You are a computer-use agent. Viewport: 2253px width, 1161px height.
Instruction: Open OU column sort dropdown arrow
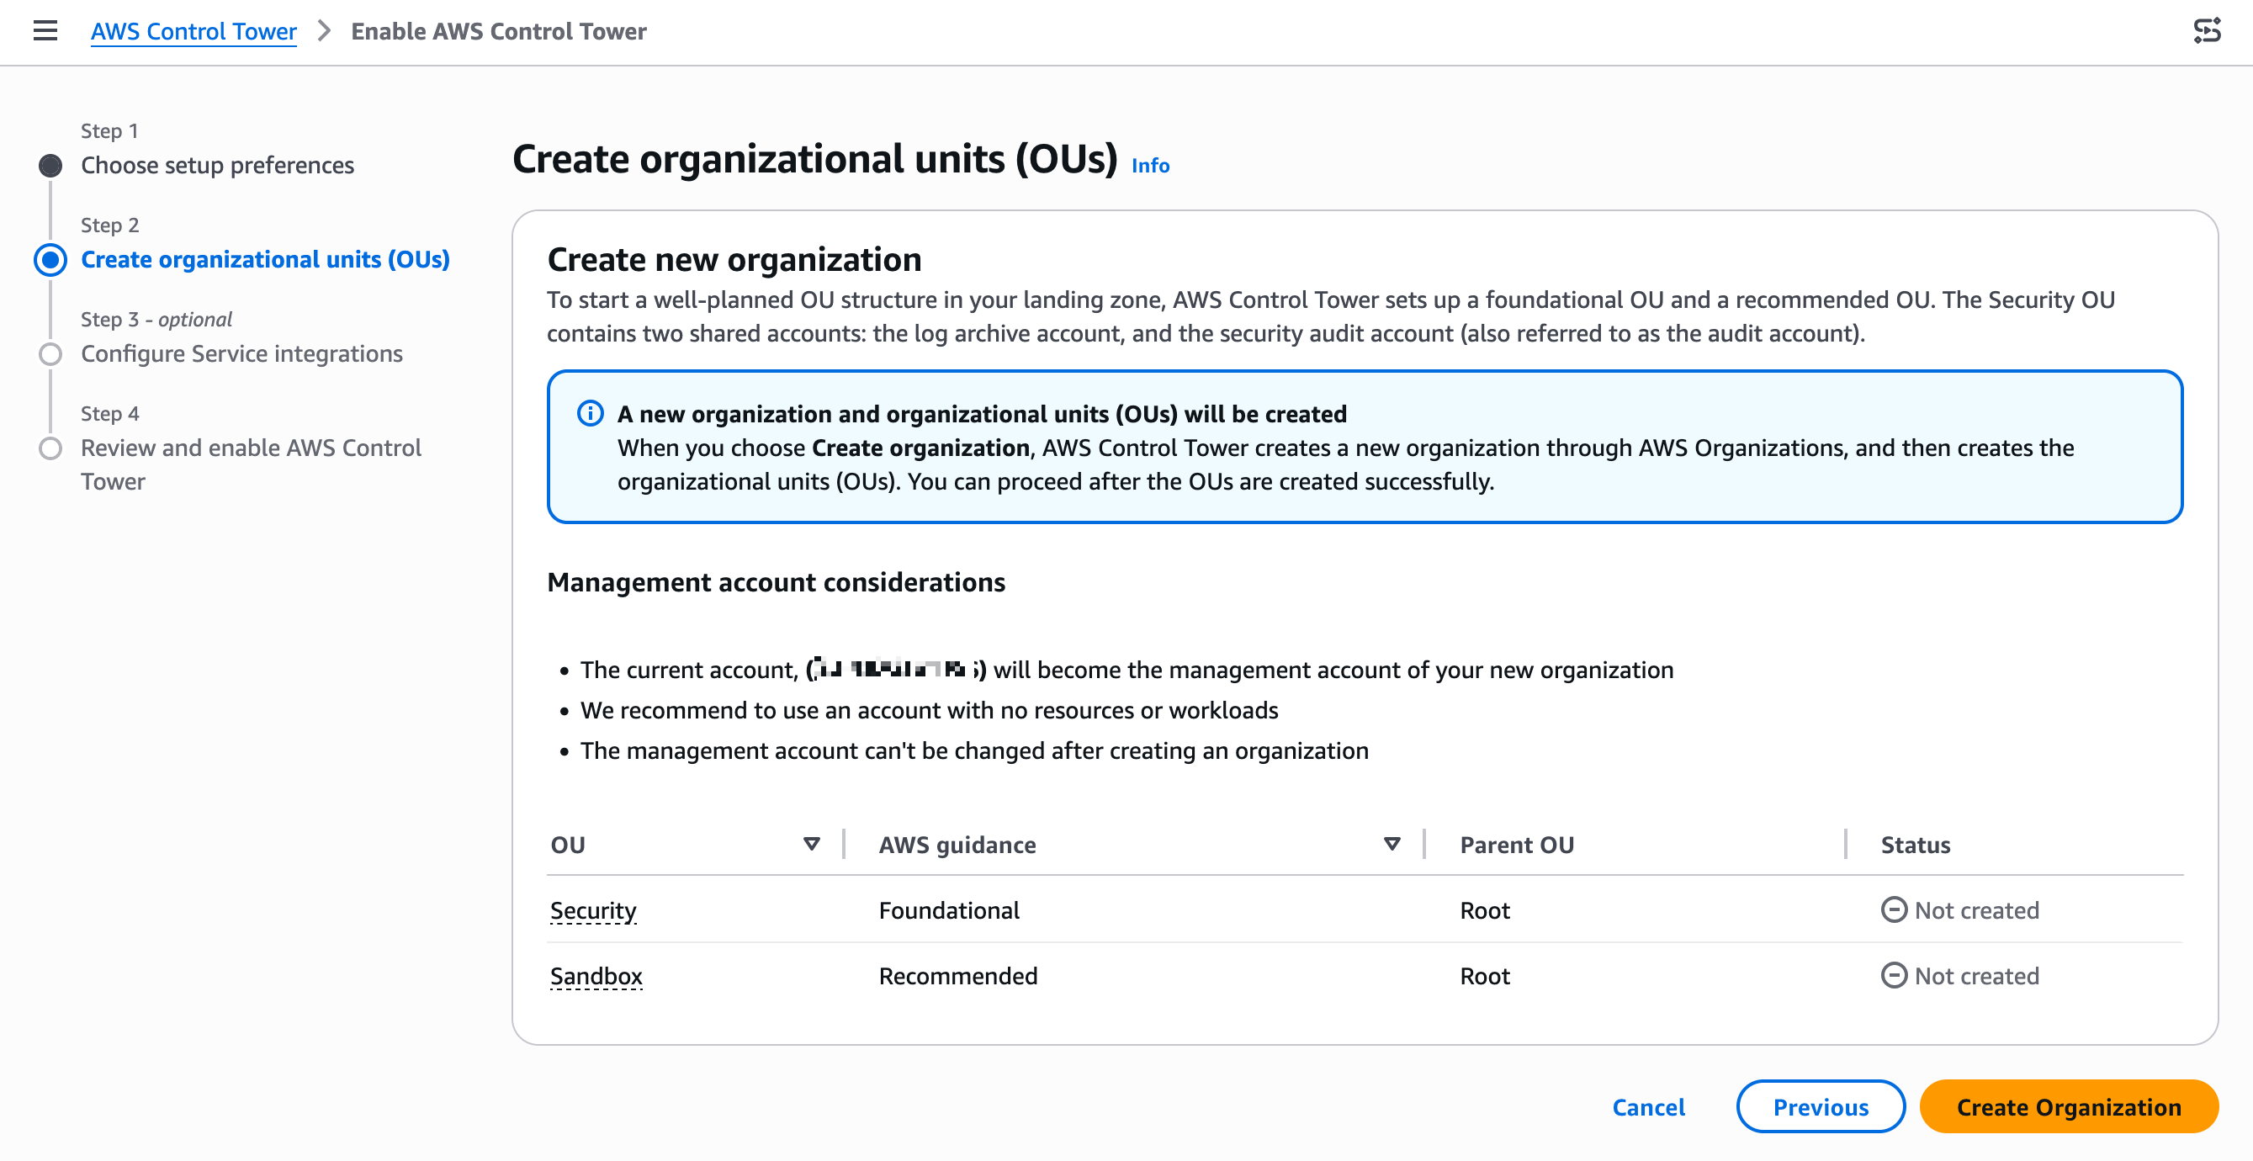811,845
